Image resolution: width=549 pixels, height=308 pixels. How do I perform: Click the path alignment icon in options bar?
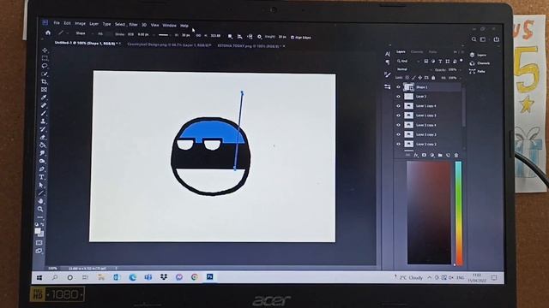[240, 36]
